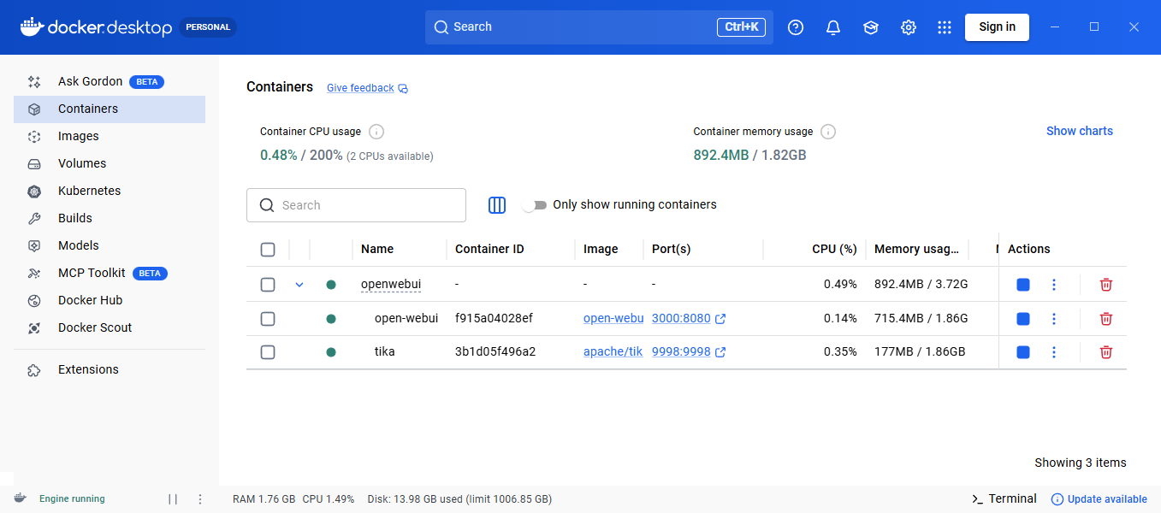Click the column customization icon
Screen dimensions: 1161x513
coord(497,205)
